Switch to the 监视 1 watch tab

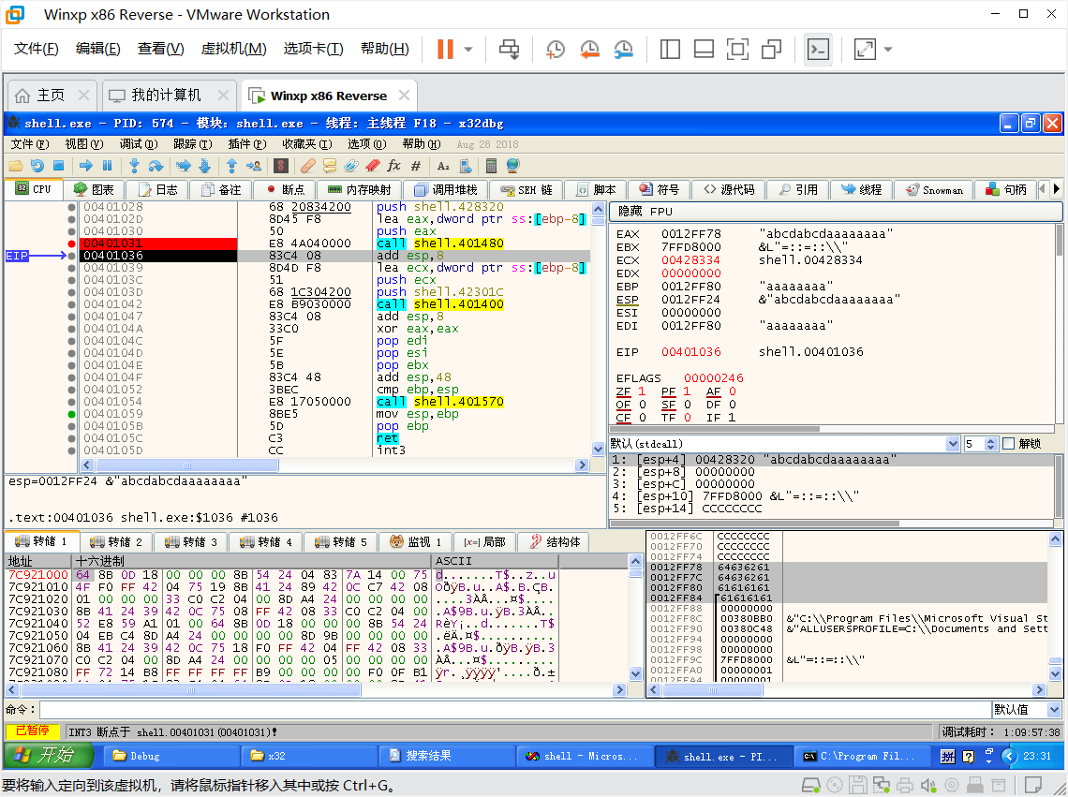tap(416, 541)
